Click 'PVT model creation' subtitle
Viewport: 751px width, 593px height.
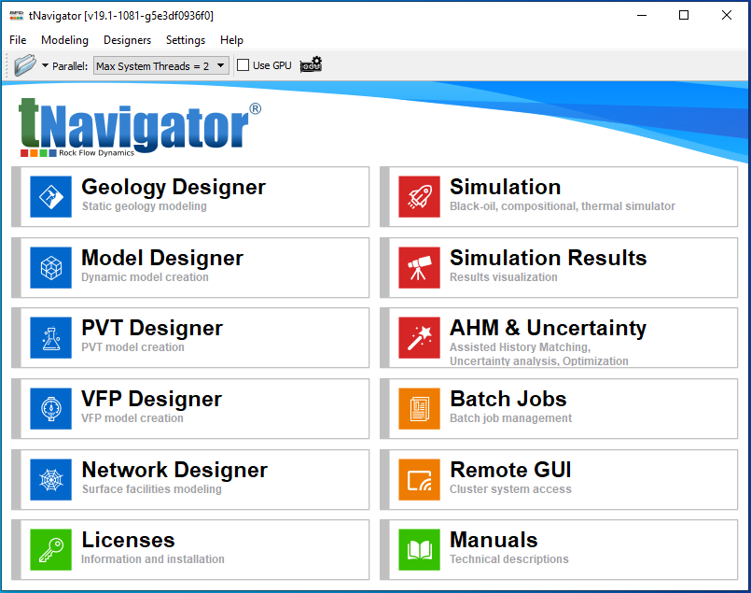132,347
